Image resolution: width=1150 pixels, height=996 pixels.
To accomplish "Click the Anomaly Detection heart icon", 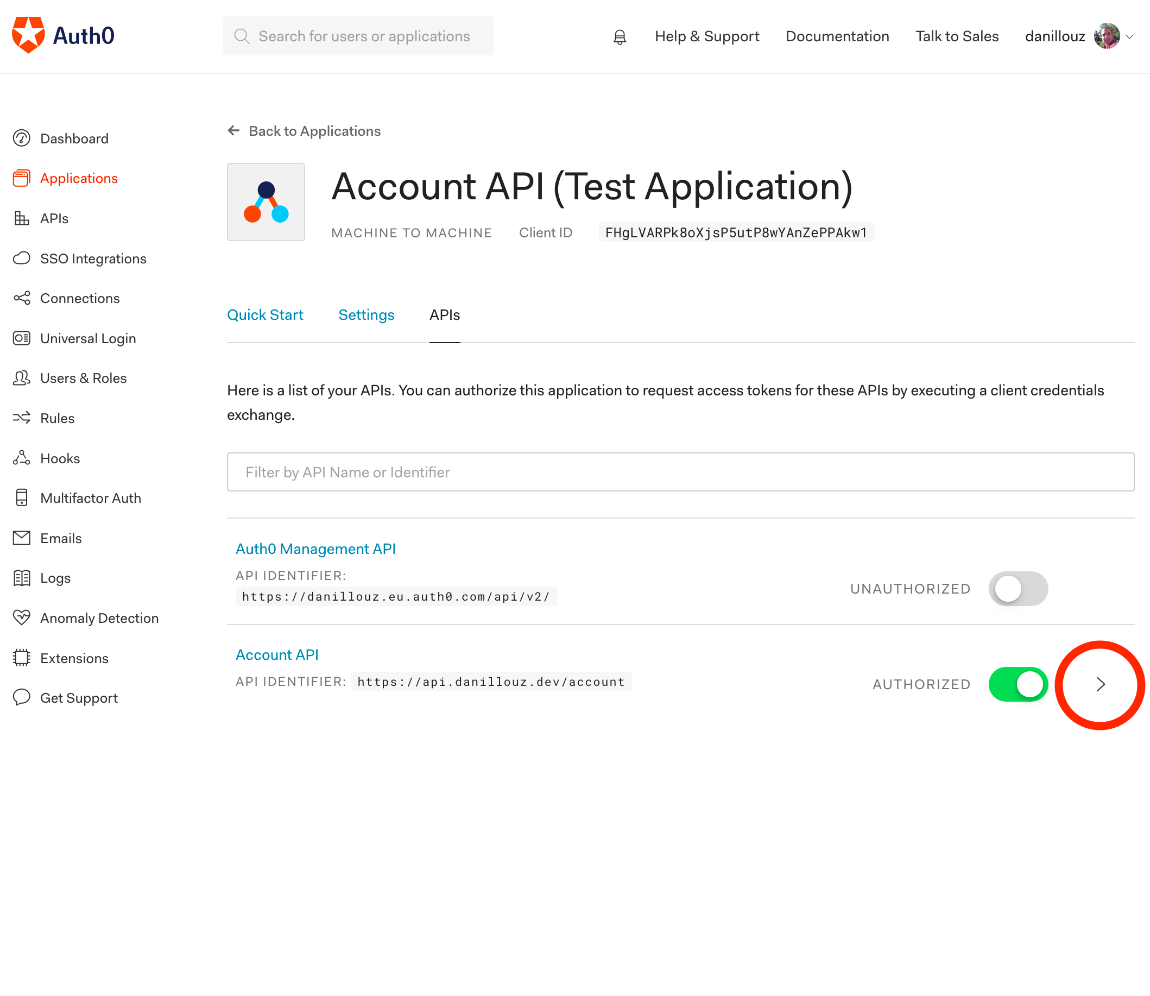I will (22, 617).
